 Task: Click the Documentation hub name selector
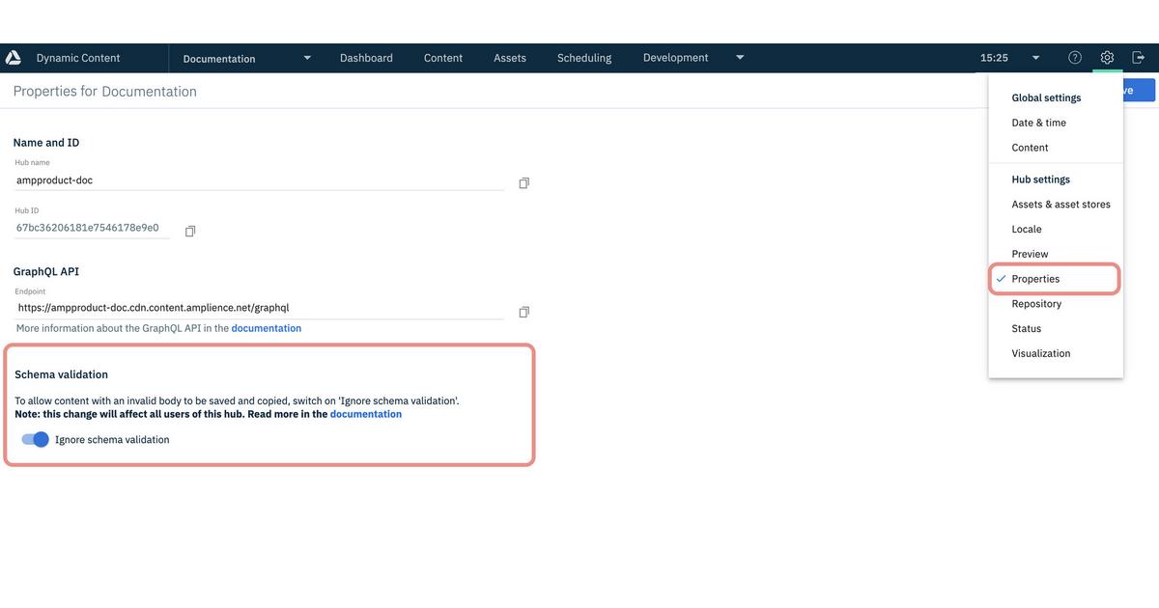(219, 59)
